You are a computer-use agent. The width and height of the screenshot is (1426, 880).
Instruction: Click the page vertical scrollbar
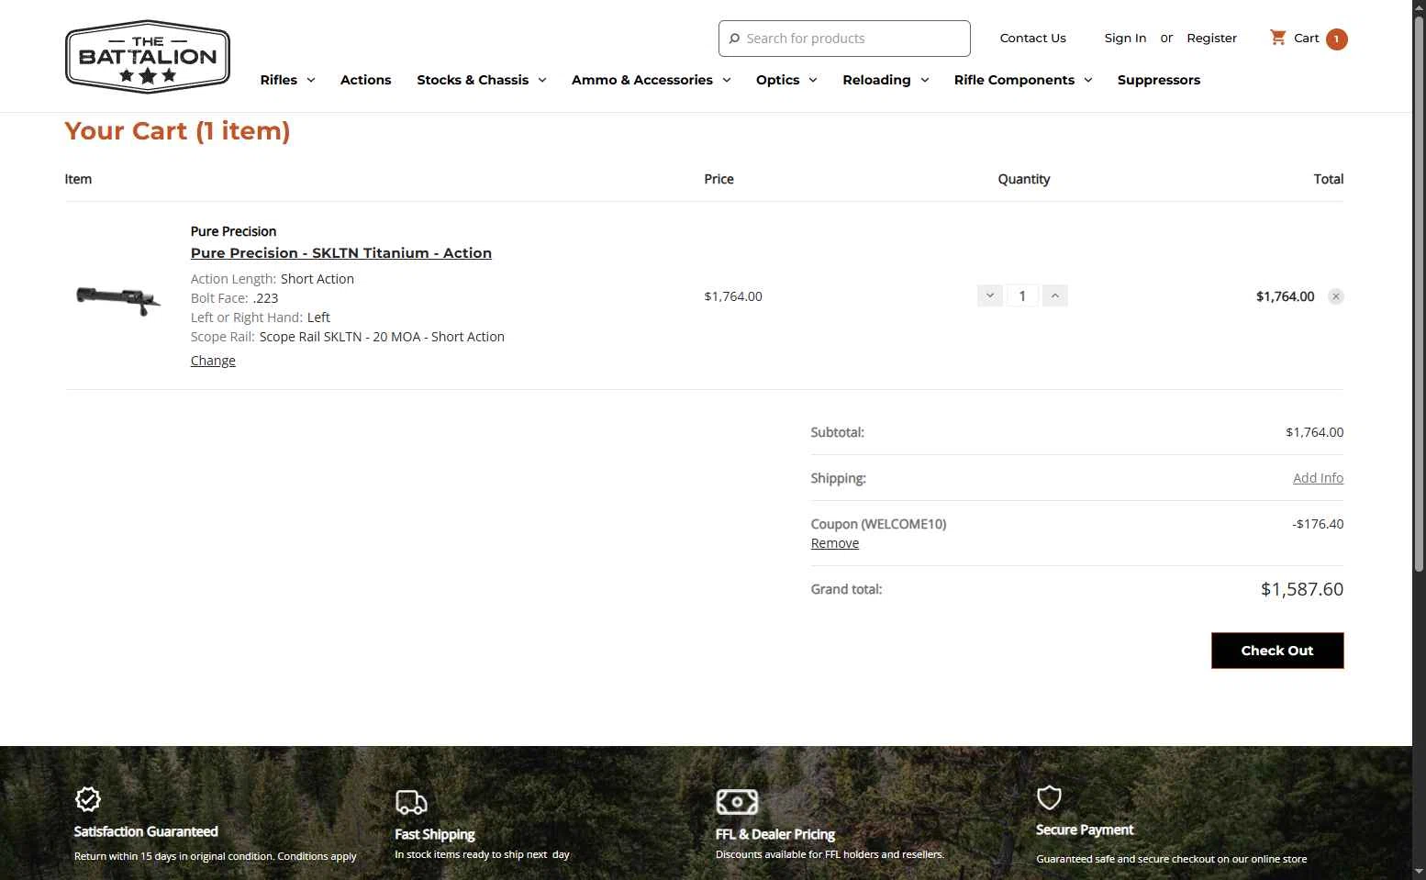[1419, 294]
